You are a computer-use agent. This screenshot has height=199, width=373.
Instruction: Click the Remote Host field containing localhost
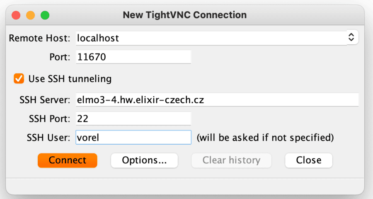click(x=209, y=38)
